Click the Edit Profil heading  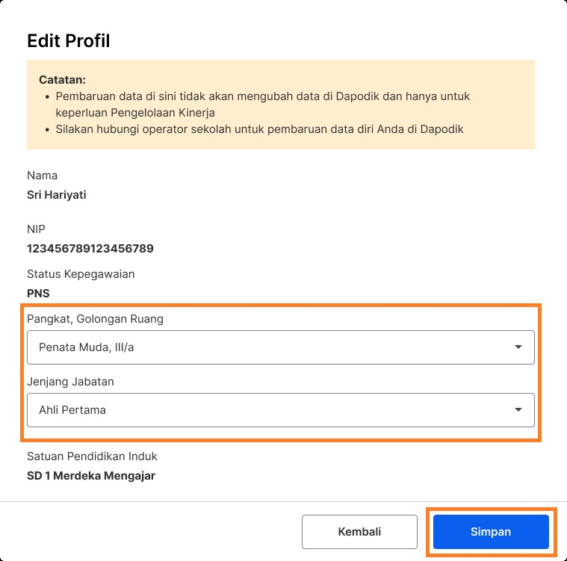(x=69, y=41)
